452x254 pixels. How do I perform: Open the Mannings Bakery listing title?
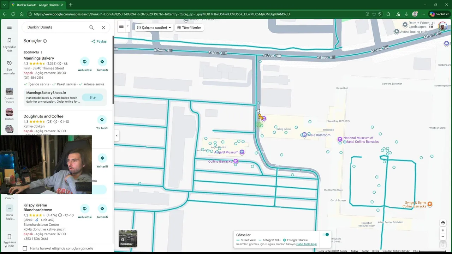point(39,58)
